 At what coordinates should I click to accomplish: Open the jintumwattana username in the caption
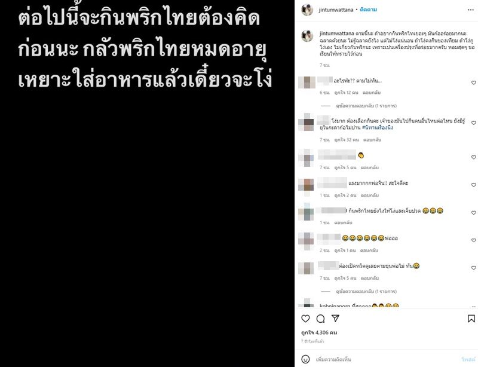click(337, 33)
